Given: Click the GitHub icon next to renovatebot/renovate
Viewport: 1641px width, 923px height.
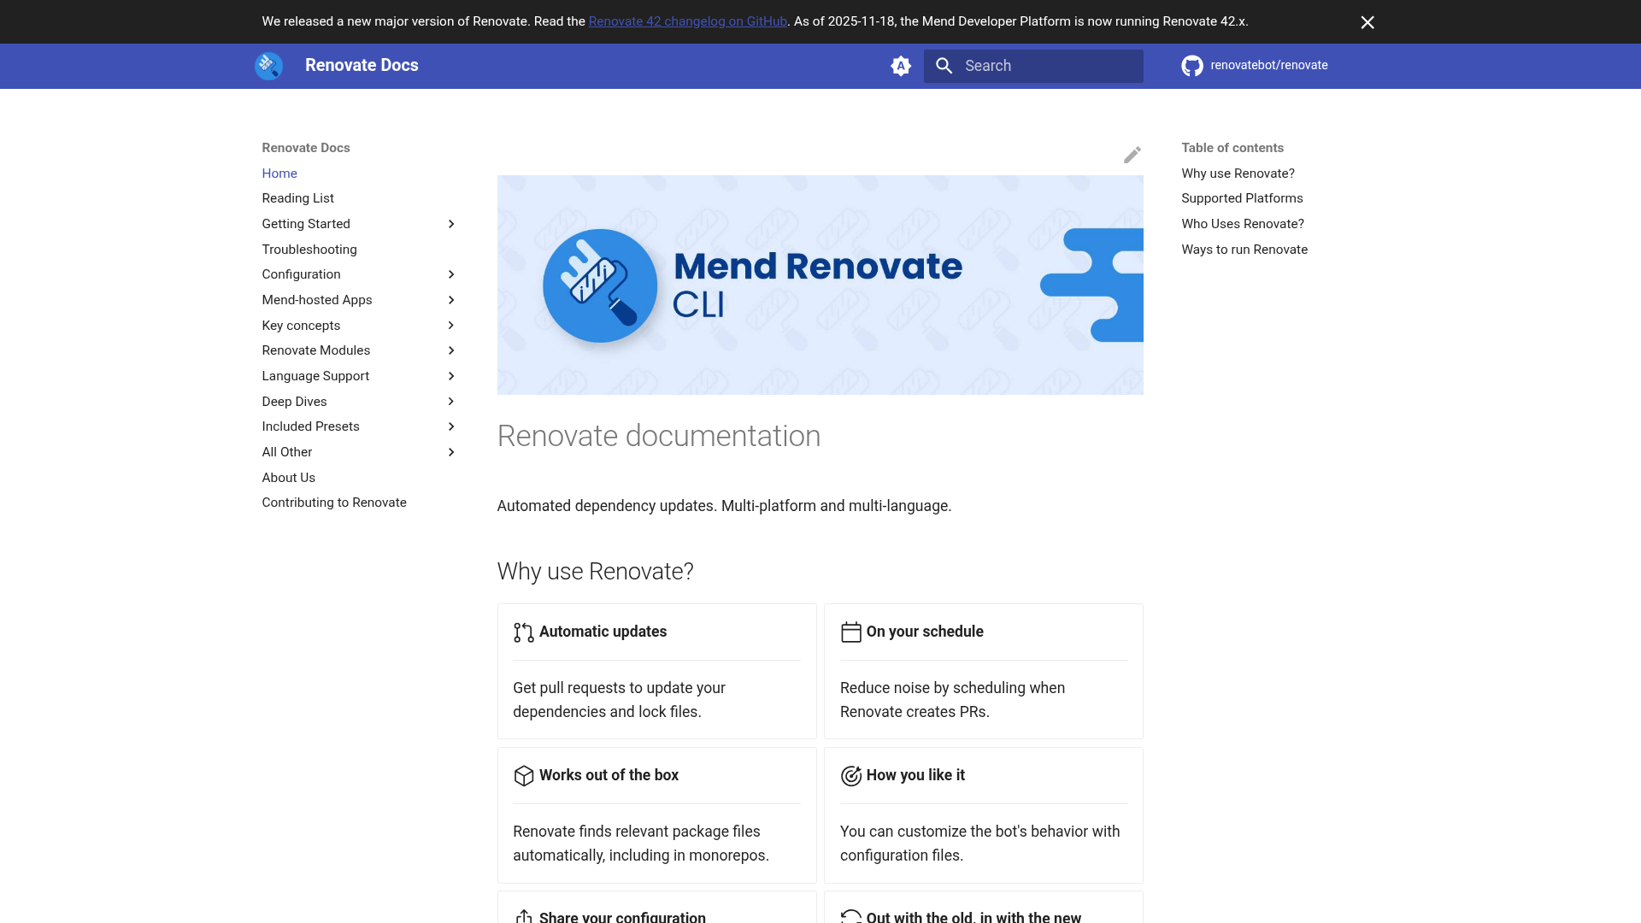Looking at the screenshot, I should click(1192, 65).
